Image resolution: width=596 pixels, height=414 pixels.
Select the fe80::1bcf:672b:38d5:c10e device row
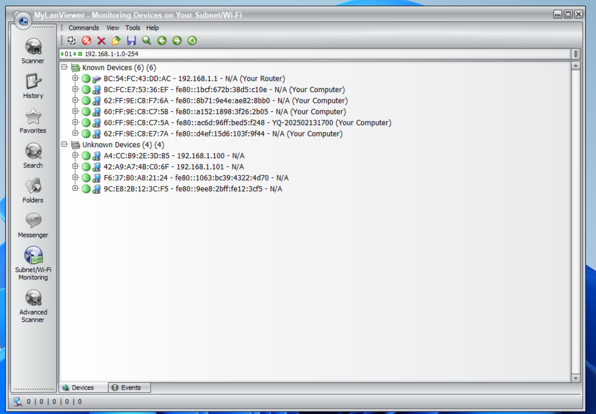(x=224, y=90)
